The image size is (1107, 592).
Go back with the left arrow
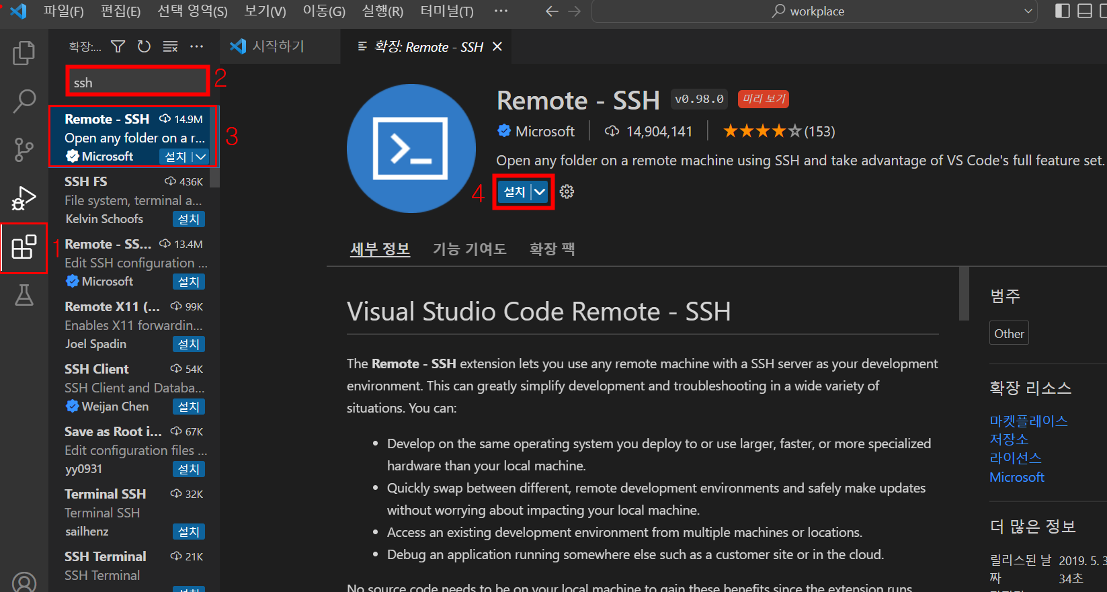552,11
